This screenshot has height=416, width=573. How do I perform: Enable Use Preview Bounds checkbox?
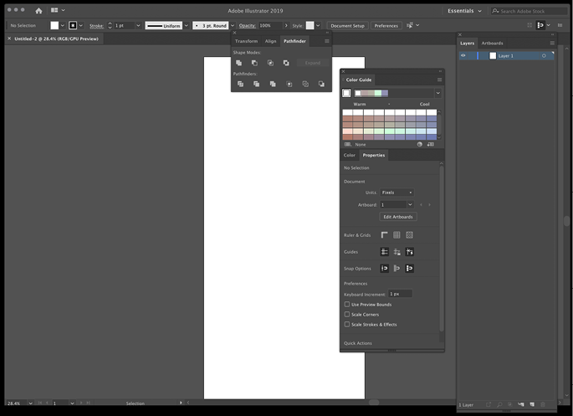coord(347,305)
